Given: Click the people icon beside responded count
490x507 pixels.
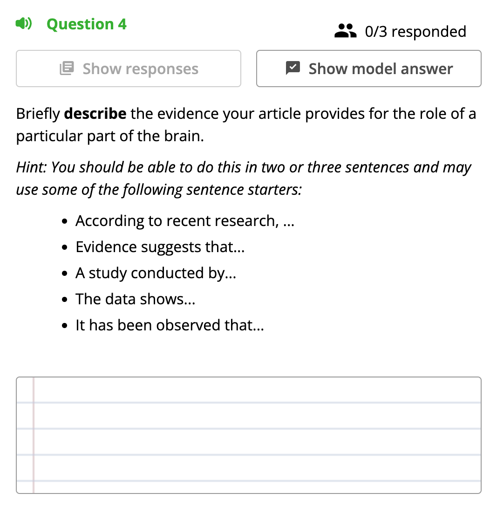Looking at the screenshot, I should click(x=345, y=31).
